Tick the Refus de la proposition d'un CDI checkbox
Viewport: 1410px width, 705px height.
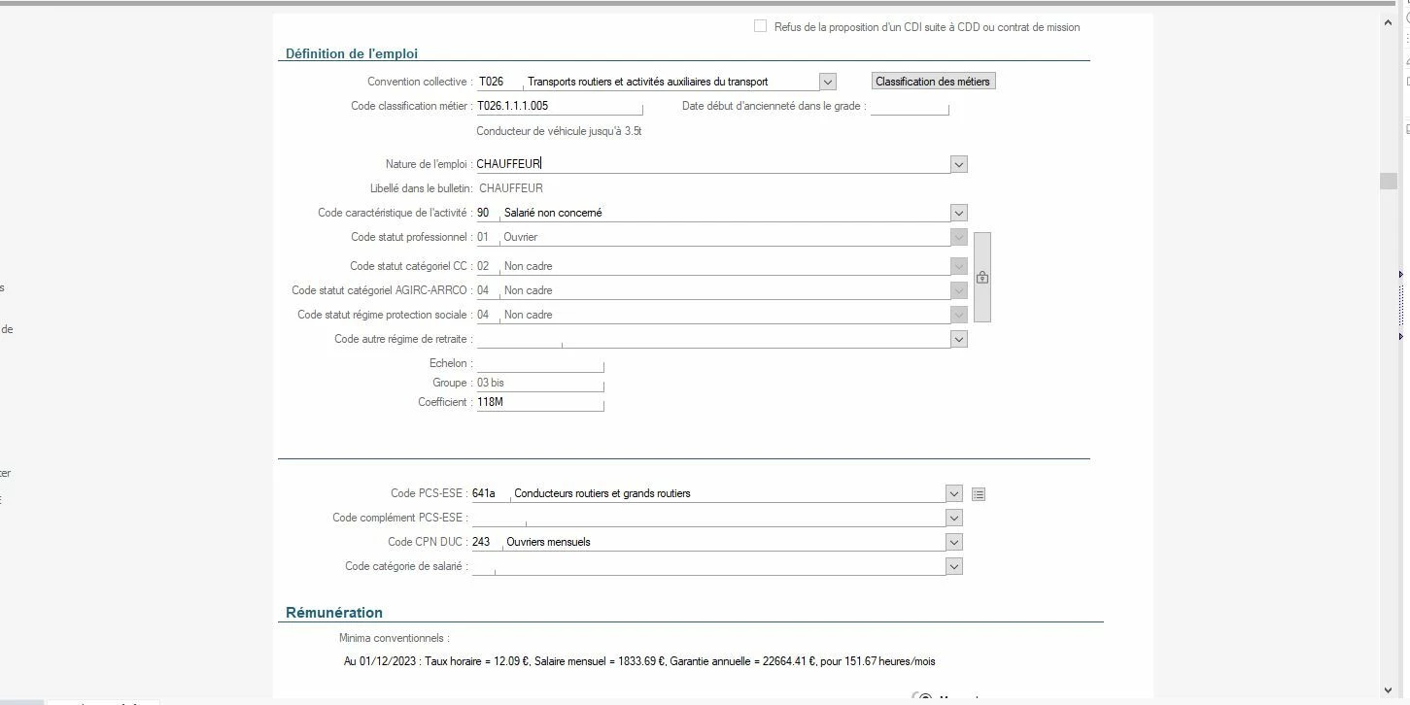tap(761, 26)
